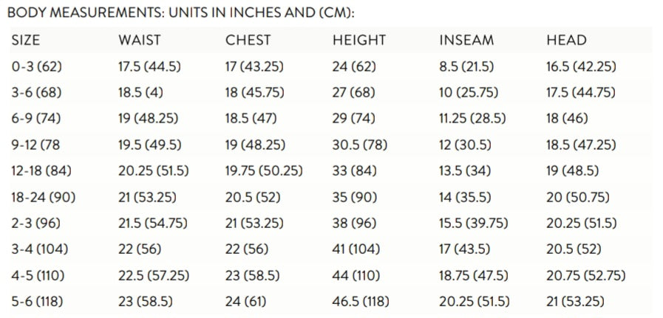Screen dimensions: 663x318
Task: Click the HEIGHT column header
Action: 359,40
